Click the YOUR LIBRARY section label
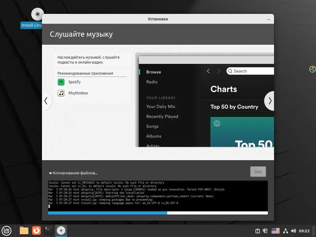Viewport: 316px width, 237px height. point(161,98)
